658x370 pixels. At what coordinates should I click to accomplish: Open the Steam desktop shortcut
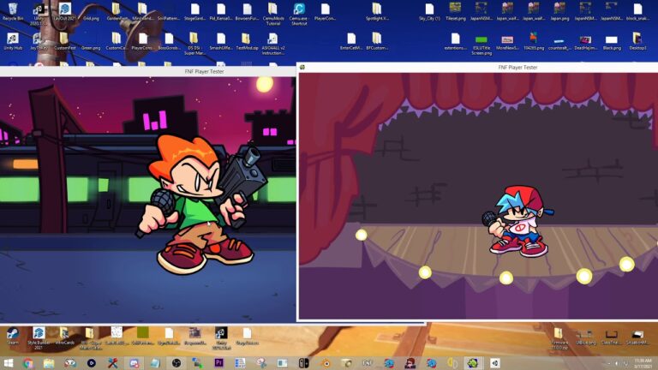coord(13,334)
